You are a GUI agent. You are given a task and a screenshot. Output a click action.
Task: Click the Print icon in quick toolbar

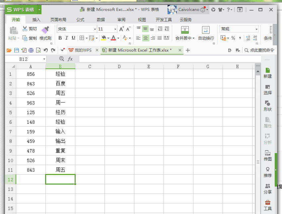(31, 50)
